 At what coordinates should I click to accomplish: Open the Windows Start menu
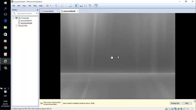[5, 3]
